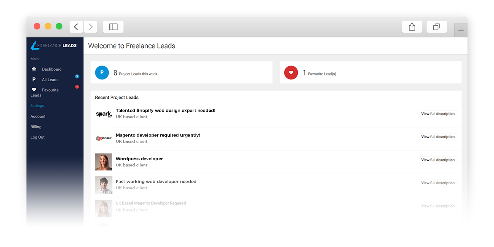Add a new tab with plus button

point(461,30)
